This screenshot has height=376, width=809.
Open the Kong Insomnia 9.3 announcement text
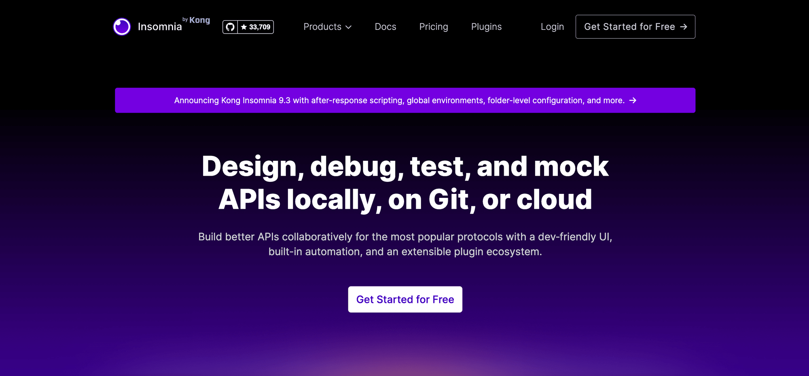(x=399, y=101)
